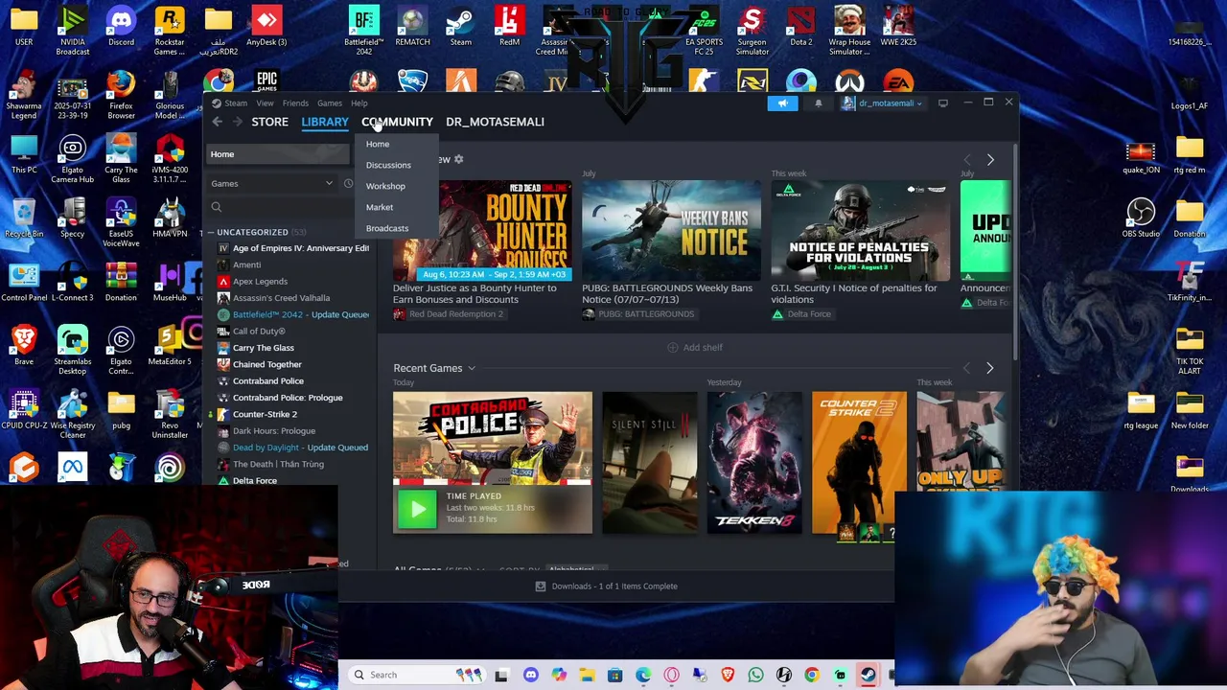Open Task View on the taskbar
1227x690 pixels.
pyautogui.click(x=501, y=675)
